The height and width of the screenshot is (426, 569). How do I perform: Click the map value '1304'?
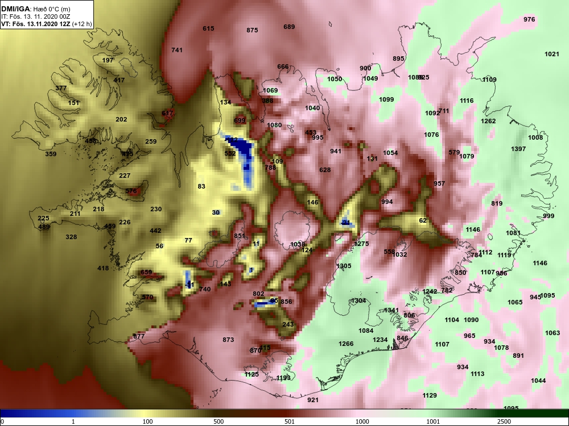(x=358, y=300)
